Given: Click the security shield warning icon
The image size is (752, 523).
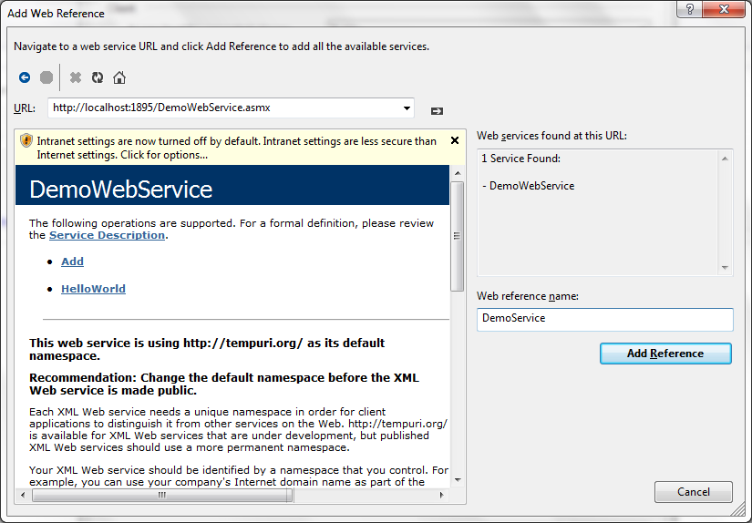Looking at the screenshot, I should [26, 141].
